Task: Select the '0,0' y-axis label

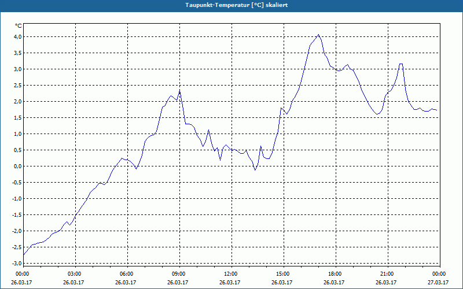Action: click(18, 166)
